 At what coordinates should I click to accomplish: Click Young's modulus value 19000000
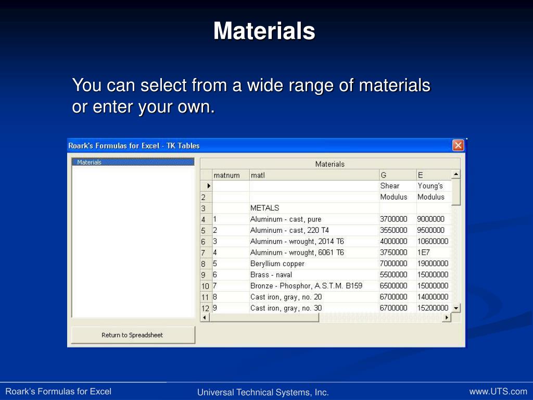tap(434, 264)
